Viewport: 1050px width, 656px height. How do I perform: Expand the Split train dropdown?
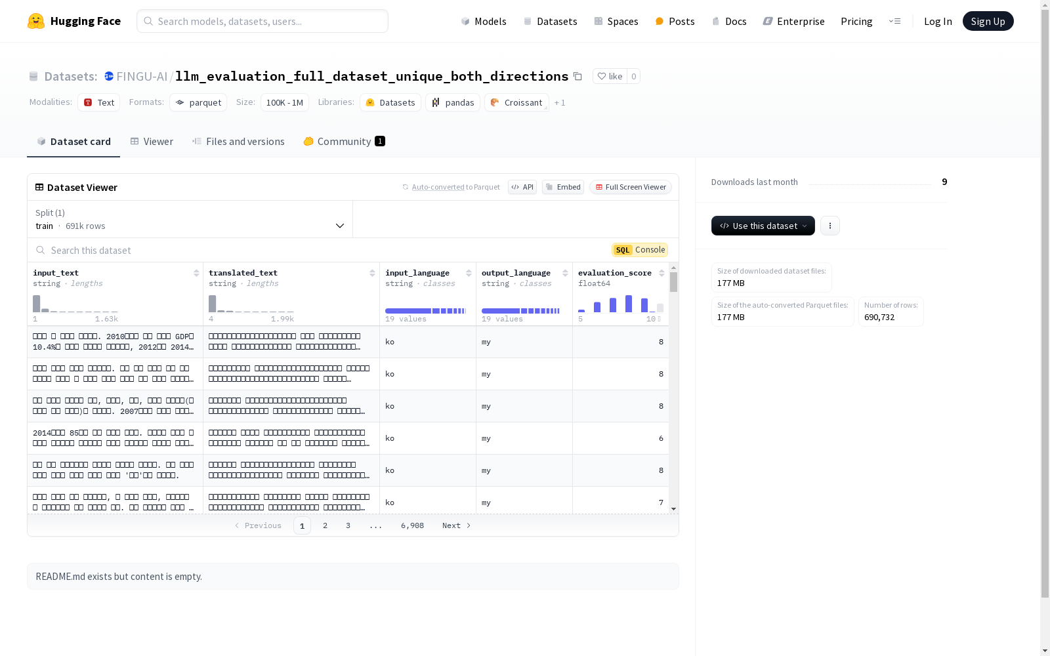point(190,219)
